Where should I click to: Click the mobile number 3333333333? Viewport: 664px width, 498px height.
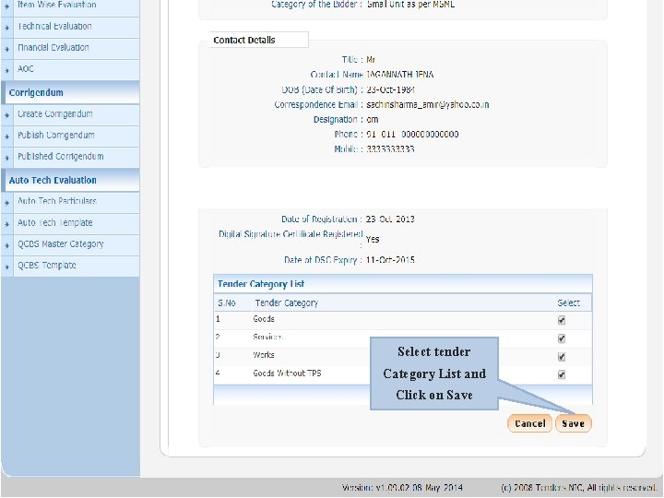tap(390, 149)
